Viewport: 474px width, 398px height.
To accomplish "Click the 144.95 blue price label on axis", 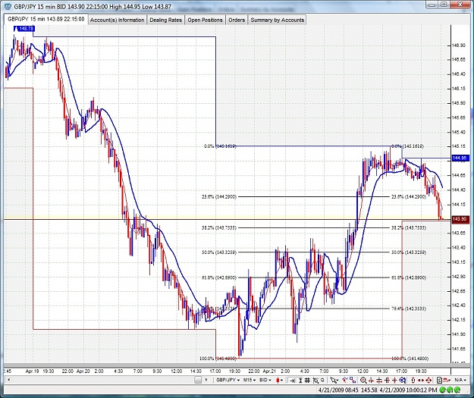I will click(x=460, y=158).
